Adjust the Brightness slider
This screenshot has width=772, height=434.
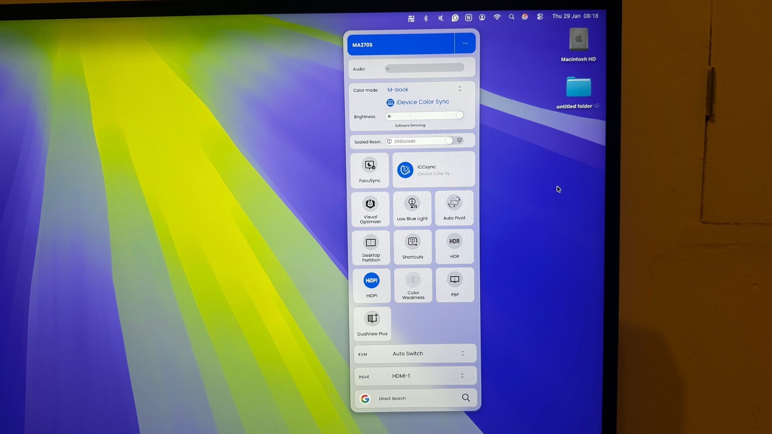point(424,116)
